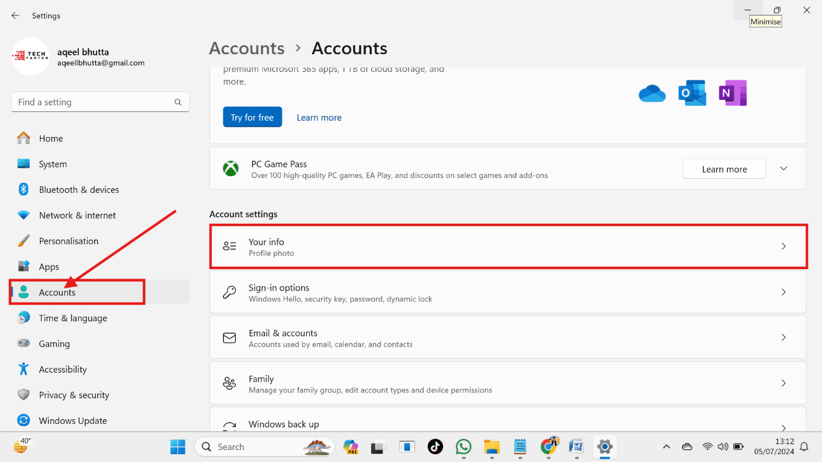The image size is (822, 462).
Task: Expand the PC Game Pass section
Action: pyautogui.click(x=784, y=169)
